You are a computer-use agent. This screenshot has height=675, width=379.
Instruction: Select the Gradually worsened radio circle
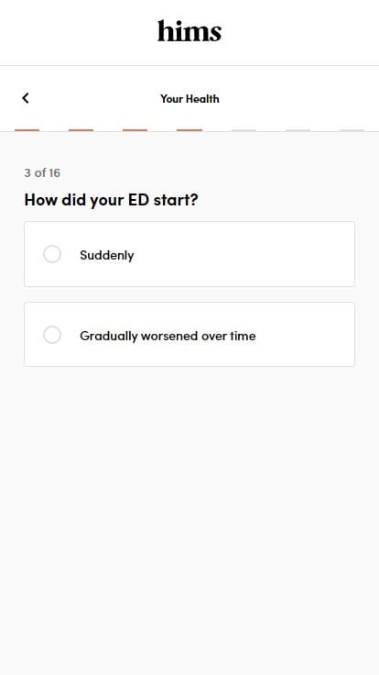pyautogui.click(x=52, y=335)
